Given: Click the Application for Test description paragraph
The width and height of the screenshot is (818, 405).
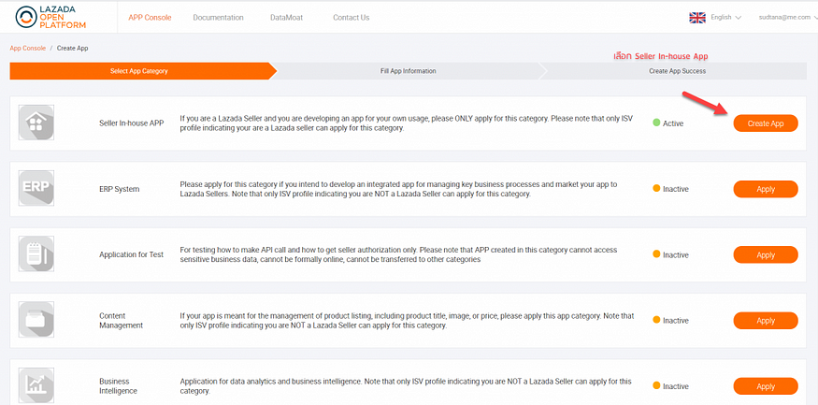Looking at the screenshot, I should pyautogui.click(x=398, y=254).
